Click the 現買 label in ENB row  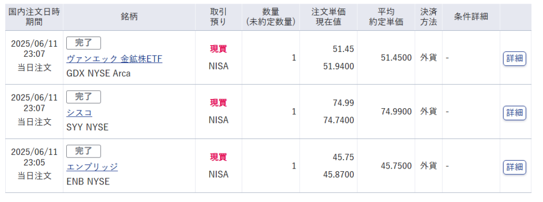(218, 157)
